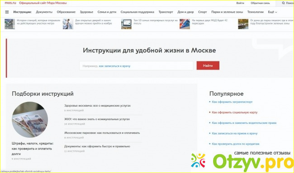Open Как оформить социальную карту link

point(235,112)
